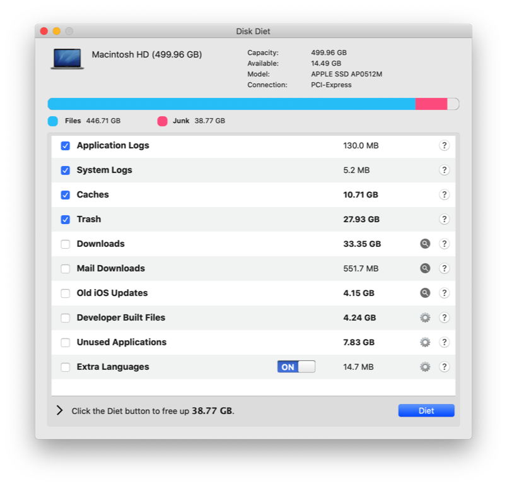
Task: Inspect Old iOS Updates with magnifier icon
Action: pyautogui.click(x=425, y=293)
